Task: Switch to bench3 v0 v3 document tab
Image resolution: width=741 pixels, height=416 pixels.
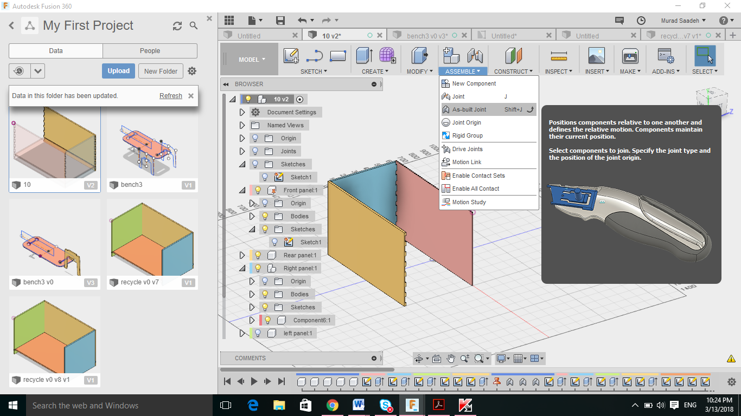Action: click(427, 36)
